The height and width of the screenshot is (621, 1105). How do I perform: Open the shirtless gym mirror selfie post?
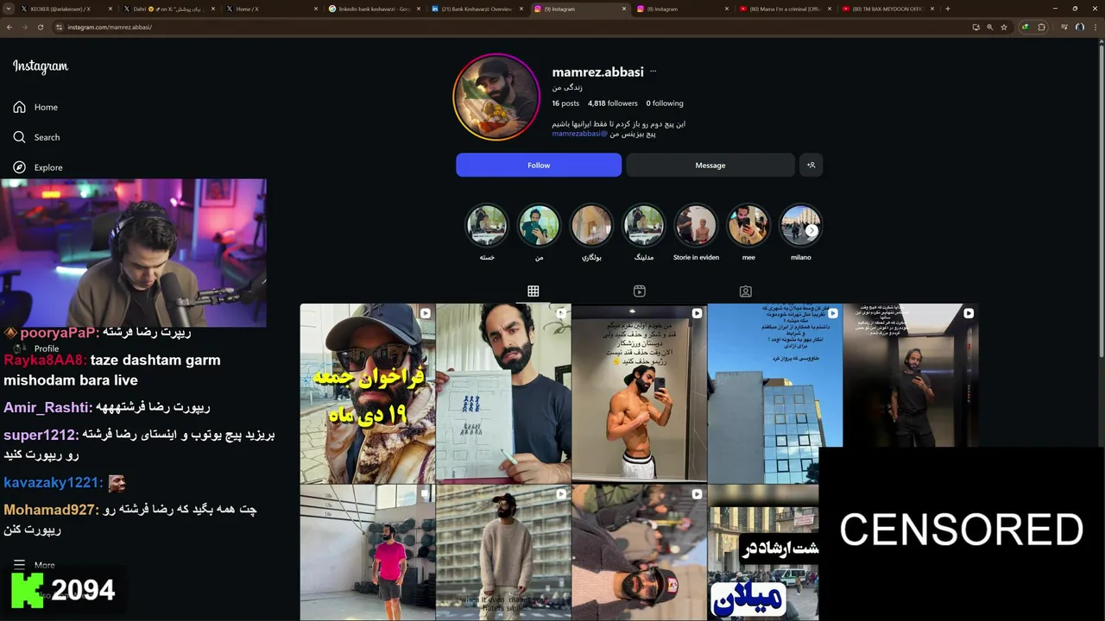click(x=639, y=393)
